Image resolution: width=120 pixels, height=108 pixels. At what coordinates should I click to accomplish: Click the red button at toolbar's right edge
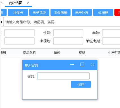[x=117, y=12]
